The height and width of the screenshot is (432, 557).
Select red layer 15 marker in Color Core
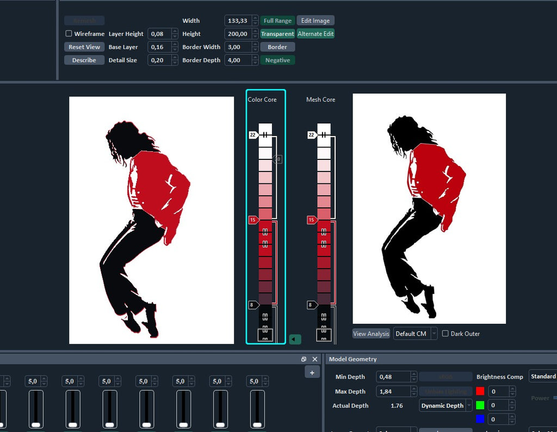253,220
